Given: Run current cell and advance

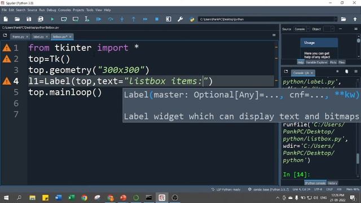Looking at the screenshot, I should point(76,19).
